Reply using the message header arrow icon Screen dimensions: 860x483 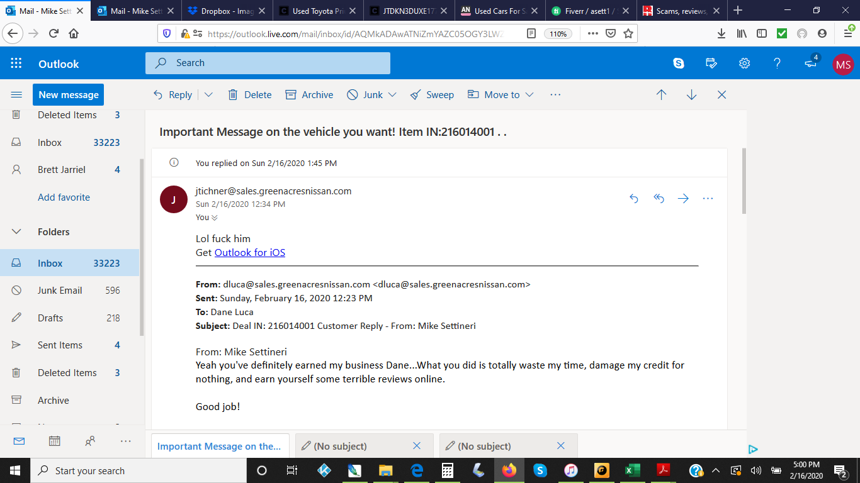point(634,199)
